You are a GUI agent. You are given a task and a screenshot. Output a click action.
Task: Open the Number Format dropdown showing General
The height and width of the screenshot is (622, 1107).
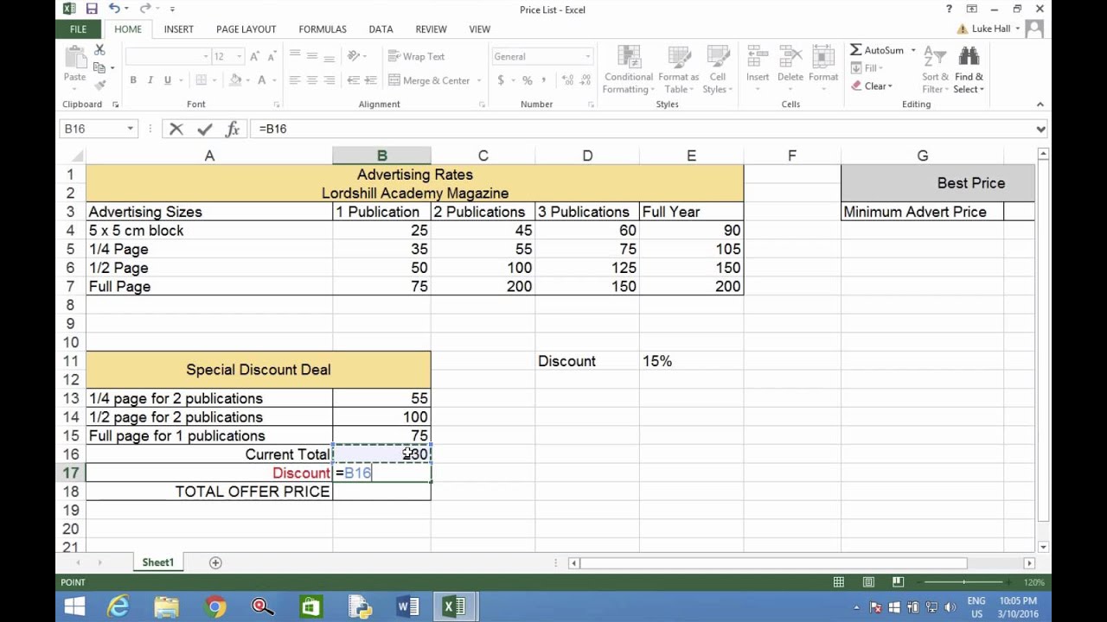[x=587, y=57]
